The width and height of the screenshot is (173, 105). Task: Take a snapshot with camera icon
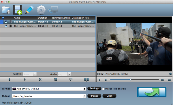(163, 80)
